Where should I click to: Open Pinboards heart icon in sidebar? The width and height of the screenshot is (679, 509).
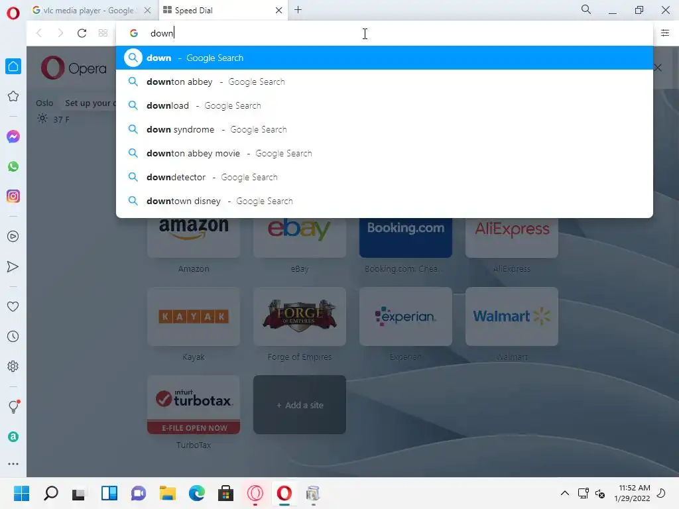13,306
